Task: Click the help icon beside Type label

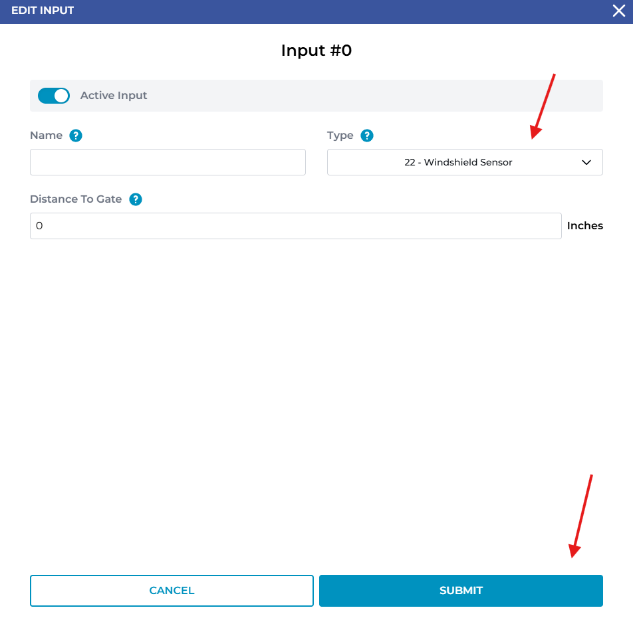Action: click(x=367, y=136)
